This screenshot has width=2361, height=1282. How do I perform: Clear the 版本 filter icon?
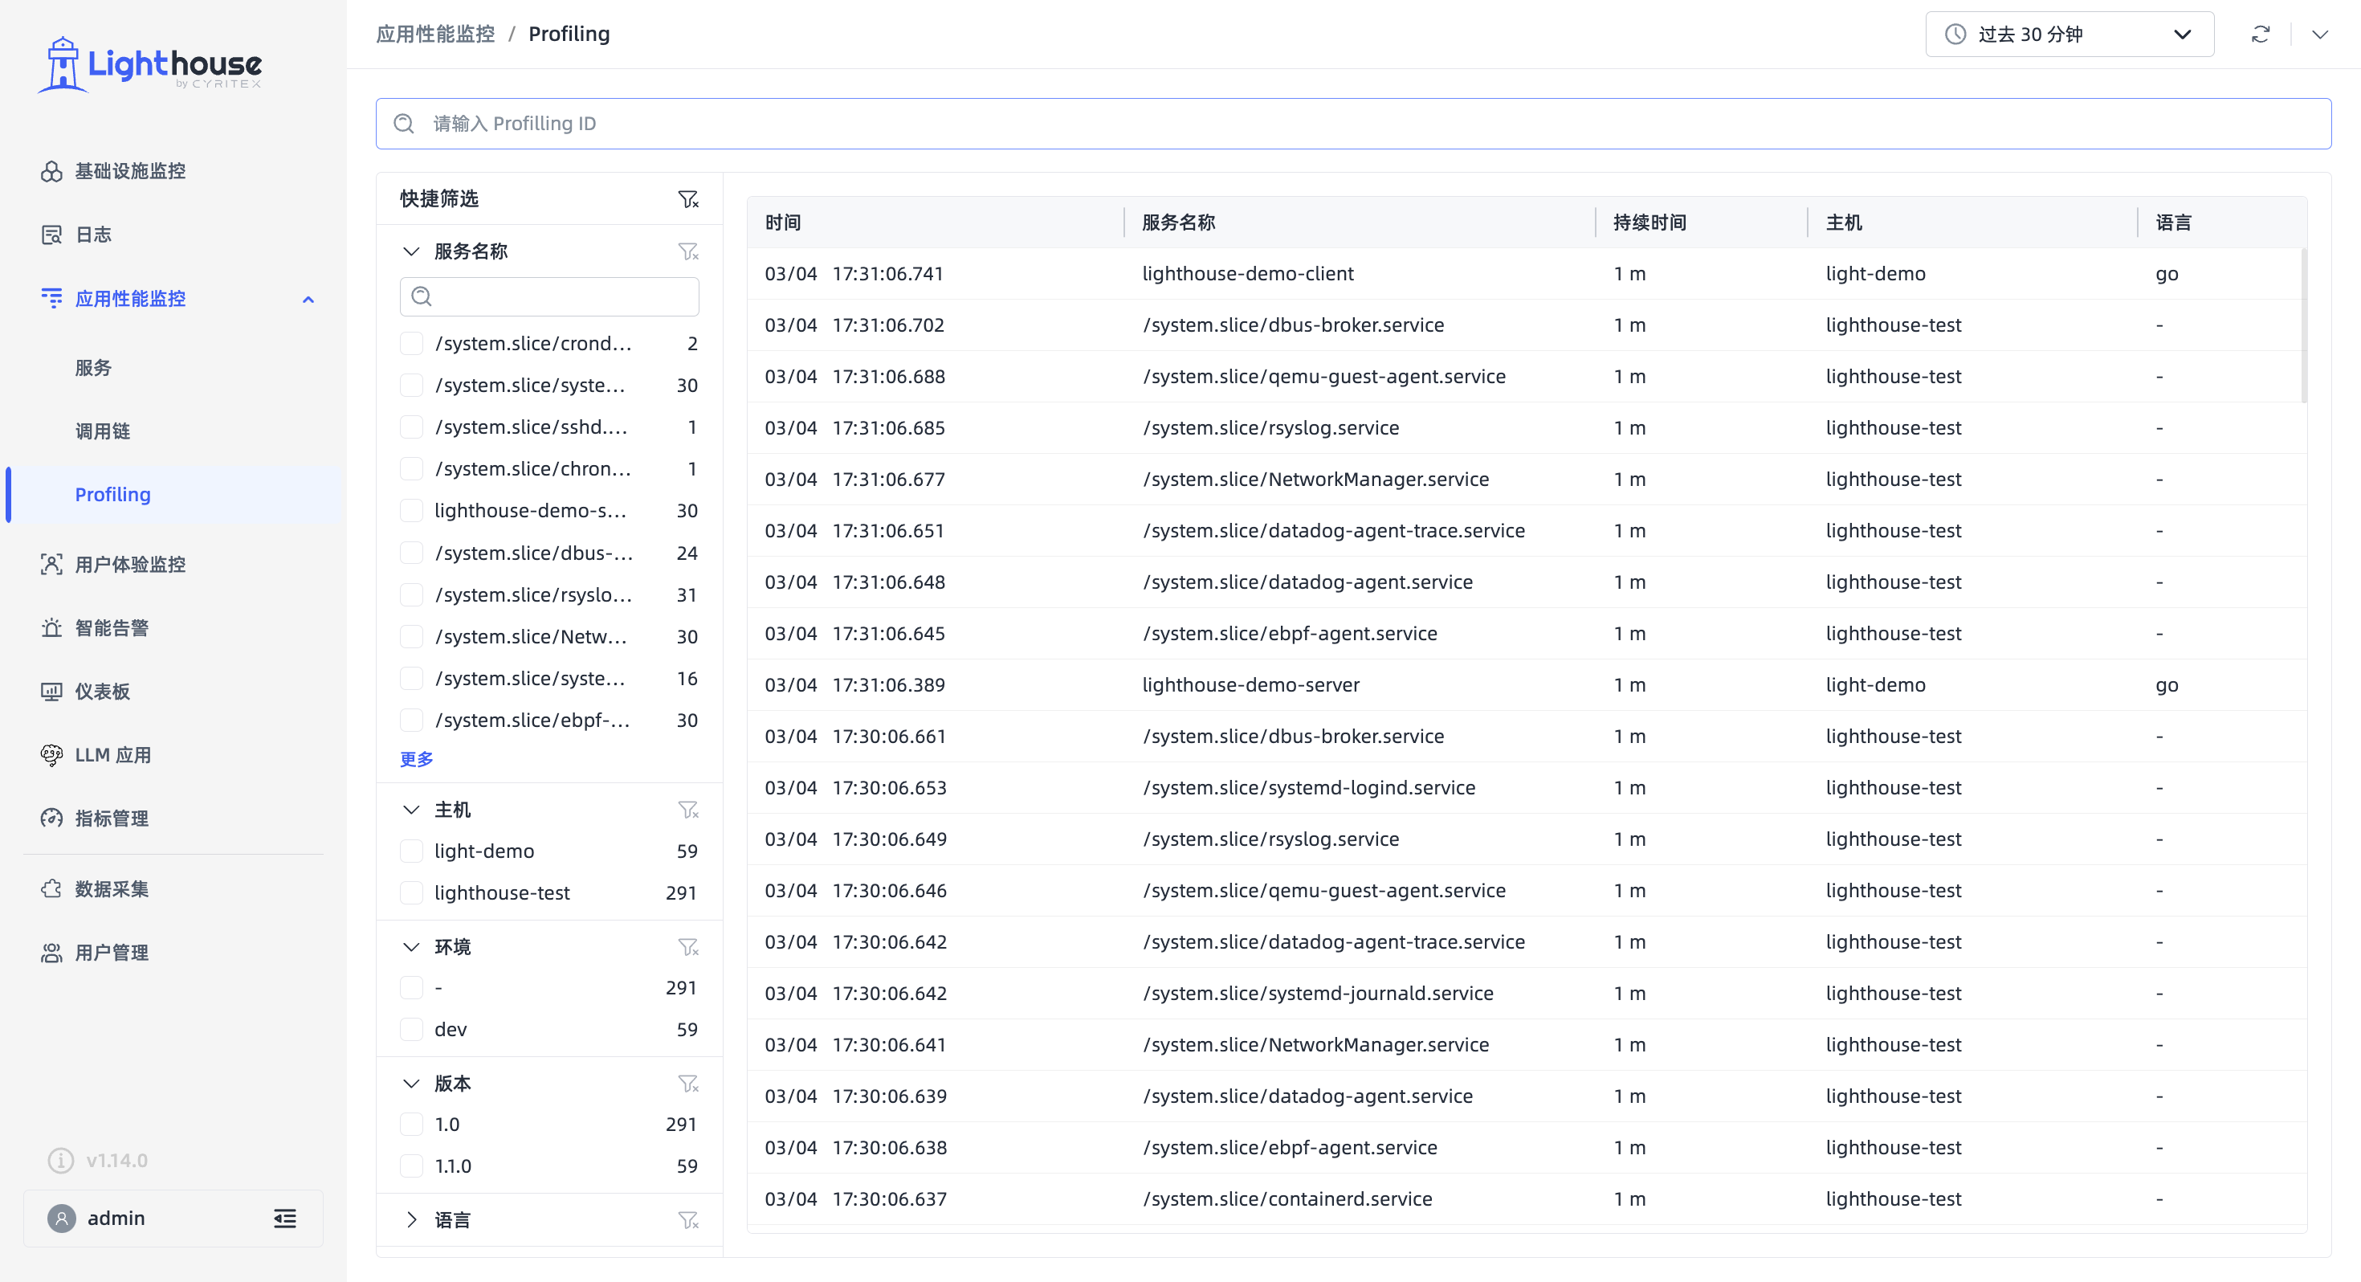point(688,1083)
